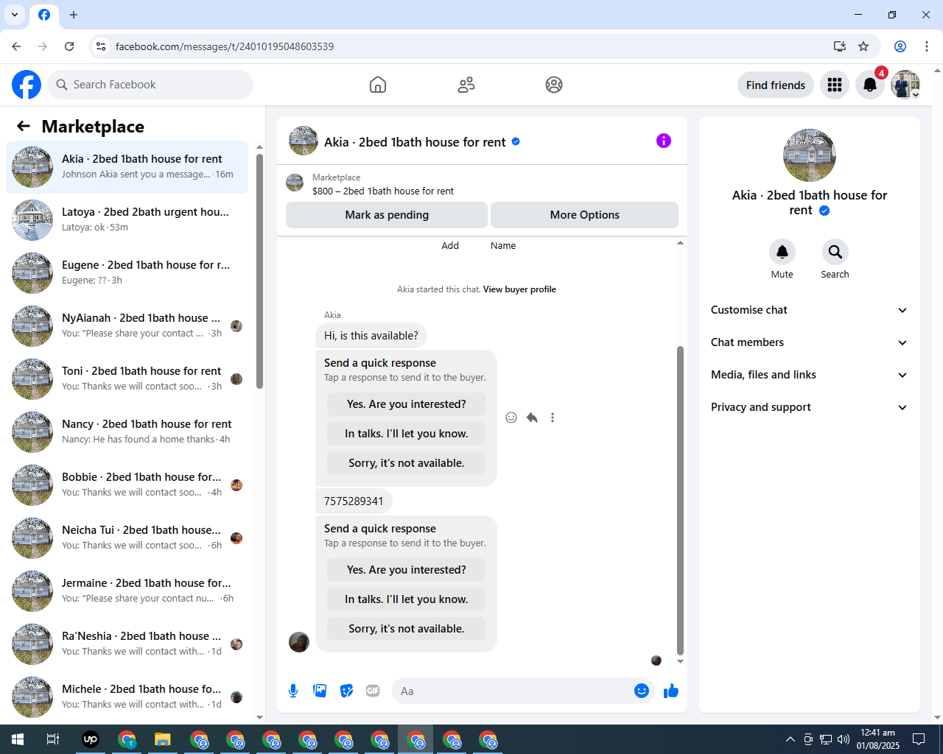Image resolution: width=943 pixels, height=754 pixels.
Task: Click the Find friends button
Action: [x=776, y=85]
